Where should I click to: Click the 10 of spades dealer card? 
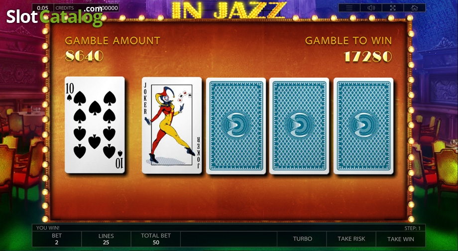point(95,125)
